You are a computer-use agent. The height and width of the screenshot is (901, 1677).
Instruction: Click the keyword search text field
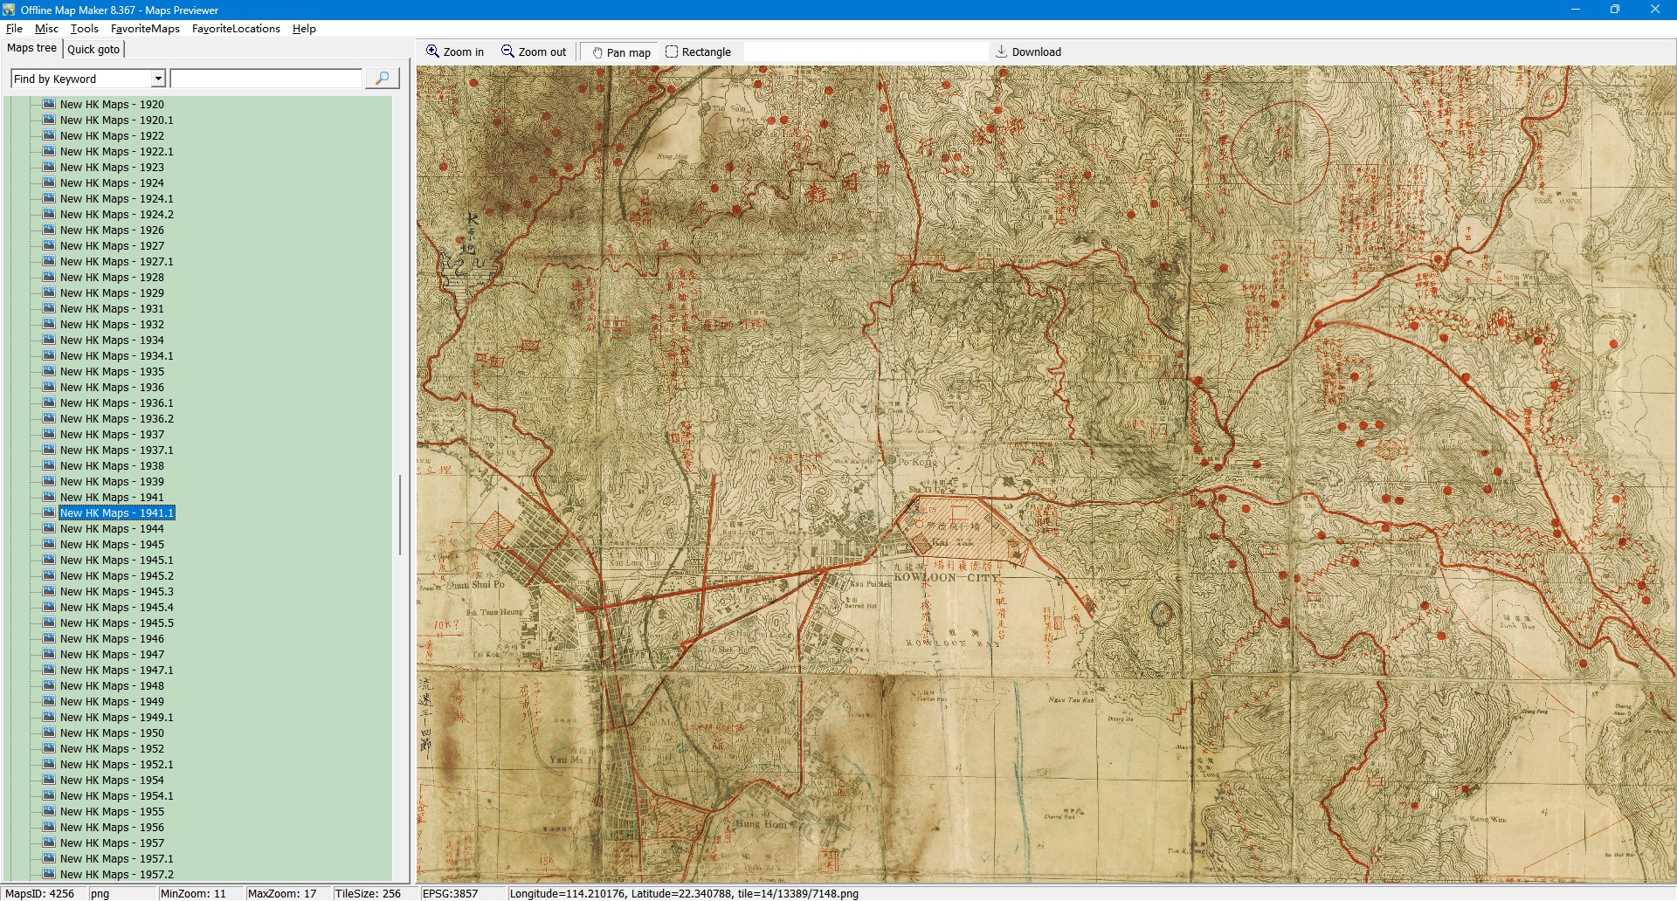pyautogui.click(x=266, y=79)
